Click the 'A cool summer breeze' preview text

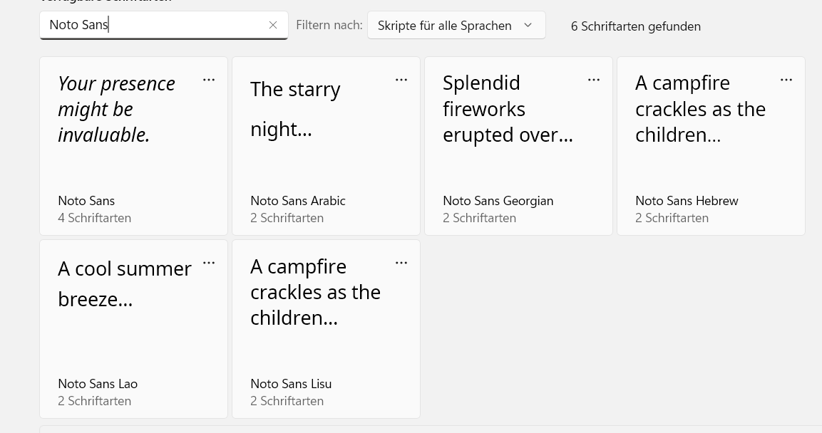[x=124, y=283]
